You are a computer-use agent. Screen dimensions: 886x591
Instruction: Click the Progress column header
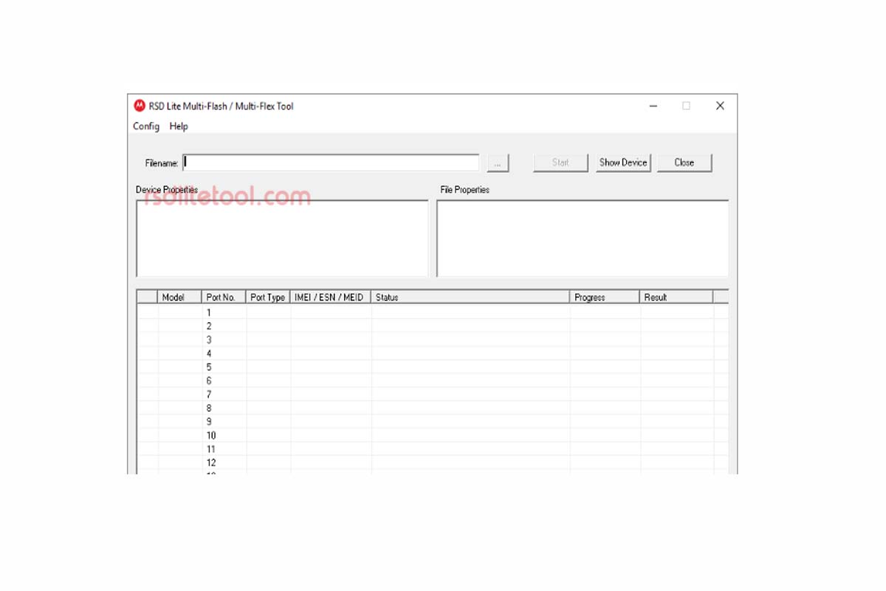[x=605, y=297]
